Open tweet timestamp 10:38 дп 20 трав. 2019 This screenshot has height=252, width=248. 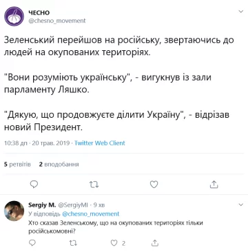coord(37,143)
